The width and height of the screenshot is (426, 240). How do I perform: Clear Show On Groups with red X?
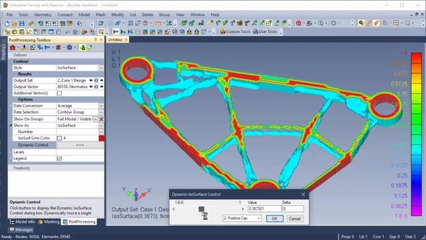pos(101,119)
